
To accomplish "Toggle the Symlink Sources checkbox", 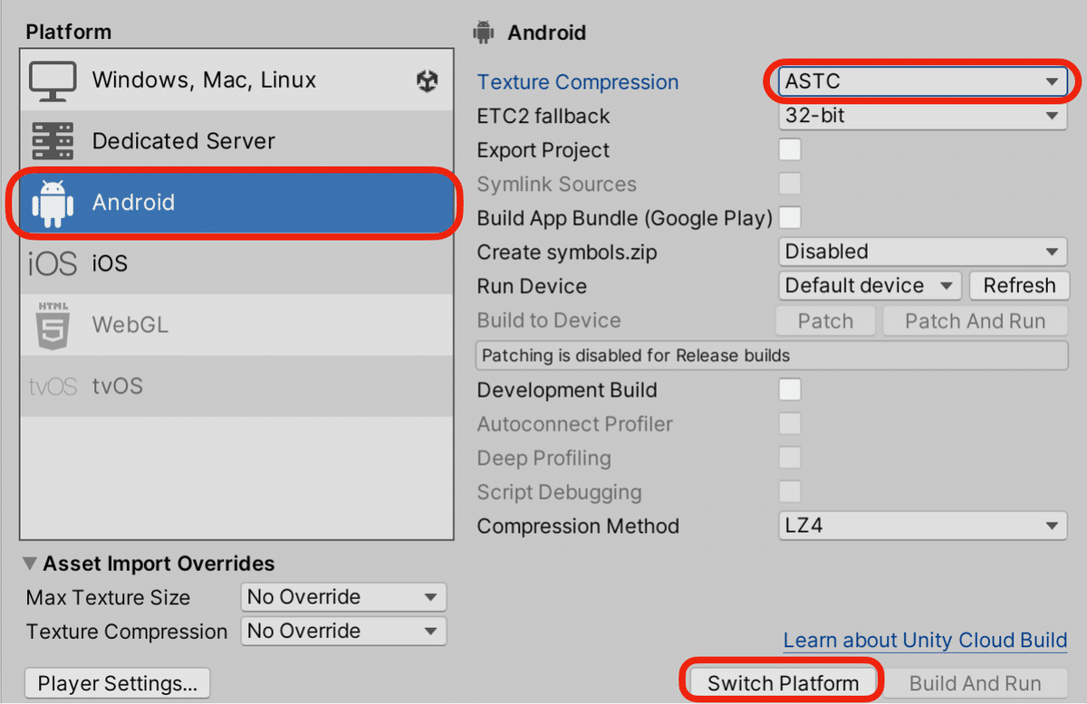I will click(x=790, y=184).
